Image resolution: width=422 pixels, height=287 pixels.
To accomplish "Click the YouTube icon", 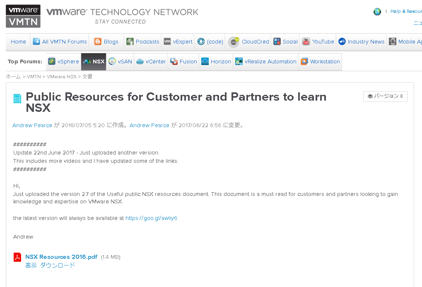I will [306, 41].
